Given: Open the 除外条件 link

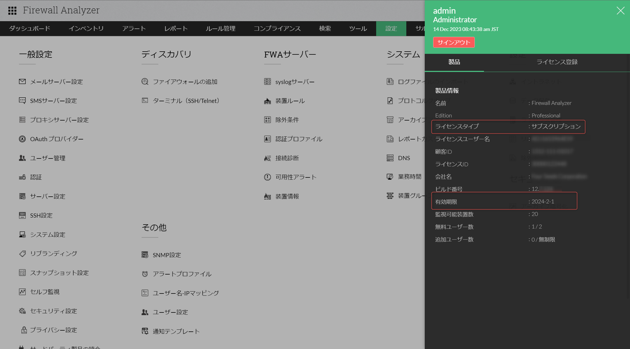Looking at the screenshot, I should pos(287,120).
